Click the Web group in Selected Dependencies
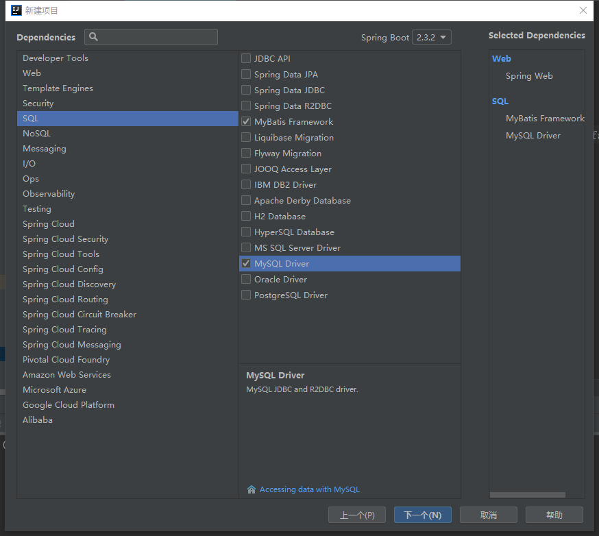The width and height of the screenshot is (599, 536). click(501, 59)
